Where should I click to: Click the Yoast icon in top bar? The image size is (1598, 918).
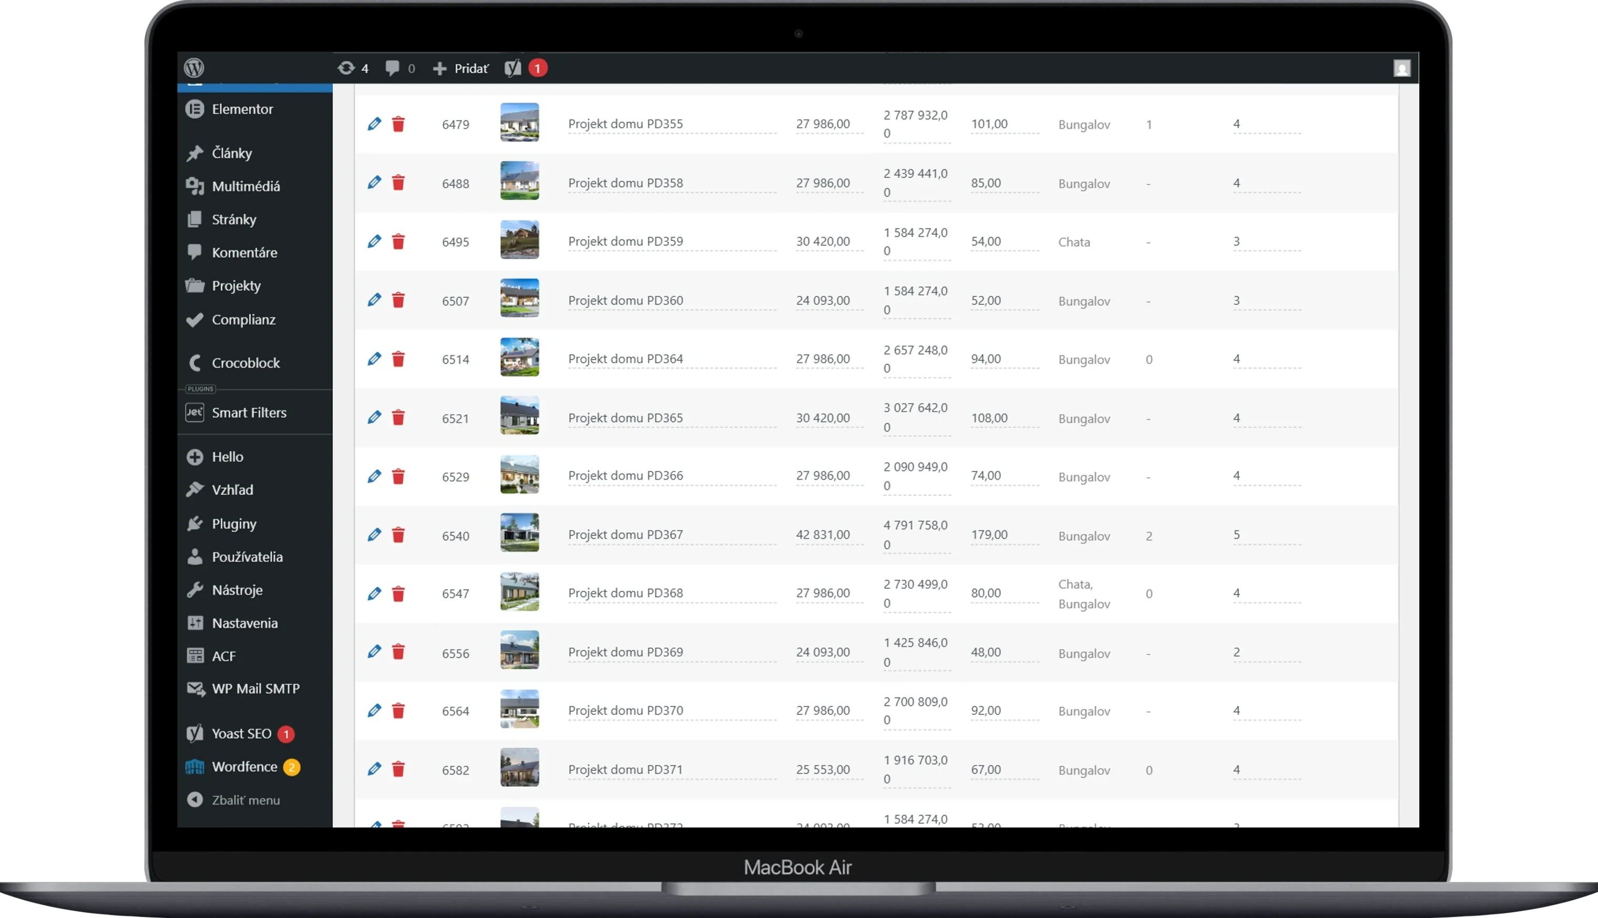(x=513, y=68)
